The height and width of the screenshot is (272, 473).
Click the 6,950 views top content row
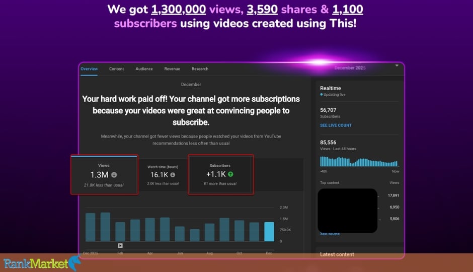(x=395, y=207)
